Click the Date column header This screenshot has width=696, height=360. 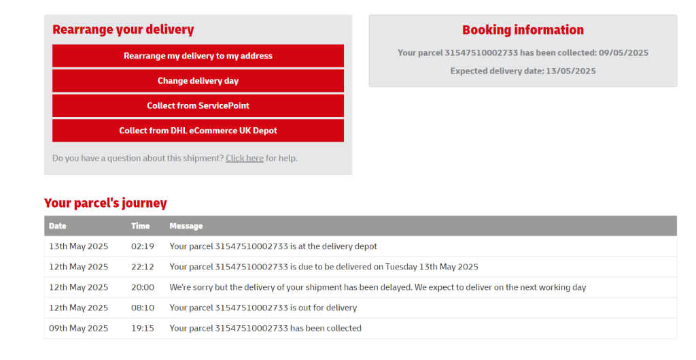[x=58, y=226]
